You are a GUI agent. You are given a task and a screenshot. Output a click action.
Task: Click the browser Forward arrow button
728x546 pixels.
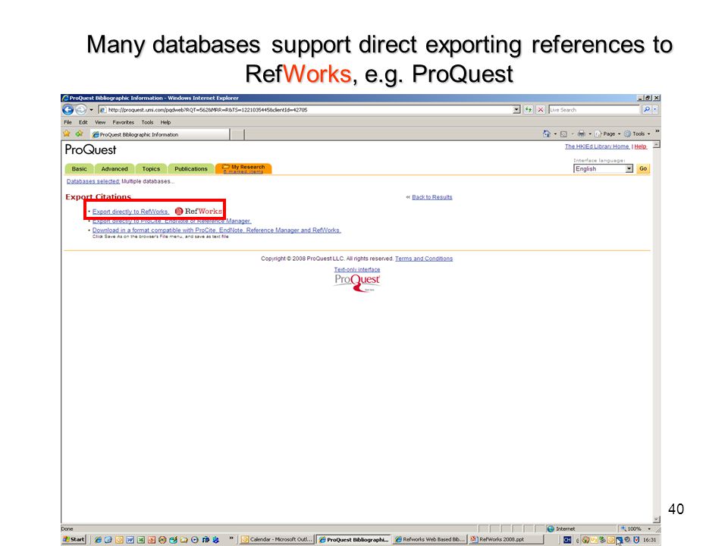(x=81, y=109)
